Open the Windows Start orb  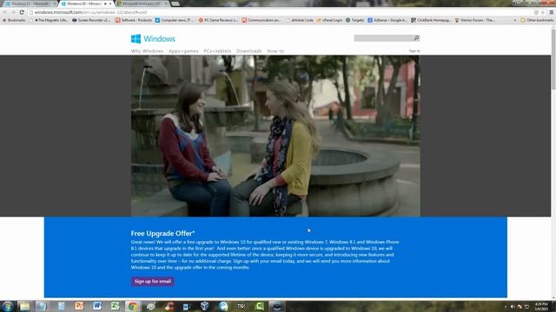point(8,306)
